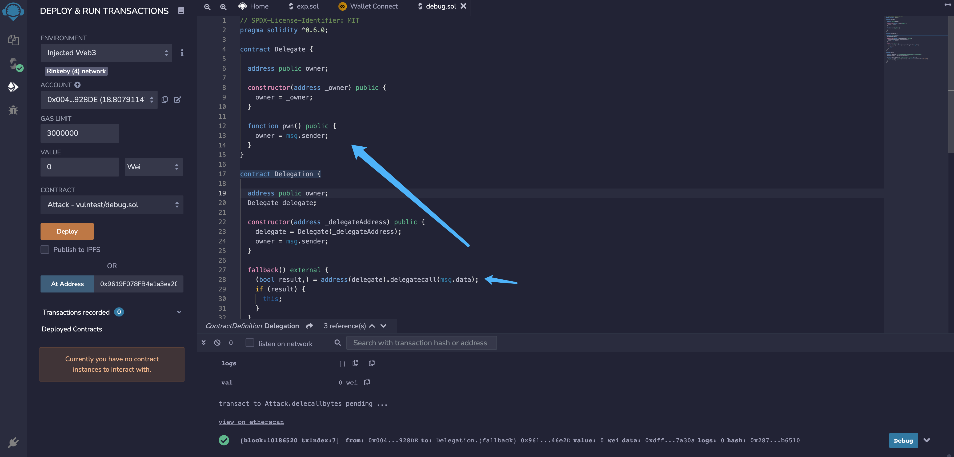Image resolution: width=954 pixels, height=457 pixels.
Task: Open the File Explorer sidebar icon
Action: click(x=13, y=40)
